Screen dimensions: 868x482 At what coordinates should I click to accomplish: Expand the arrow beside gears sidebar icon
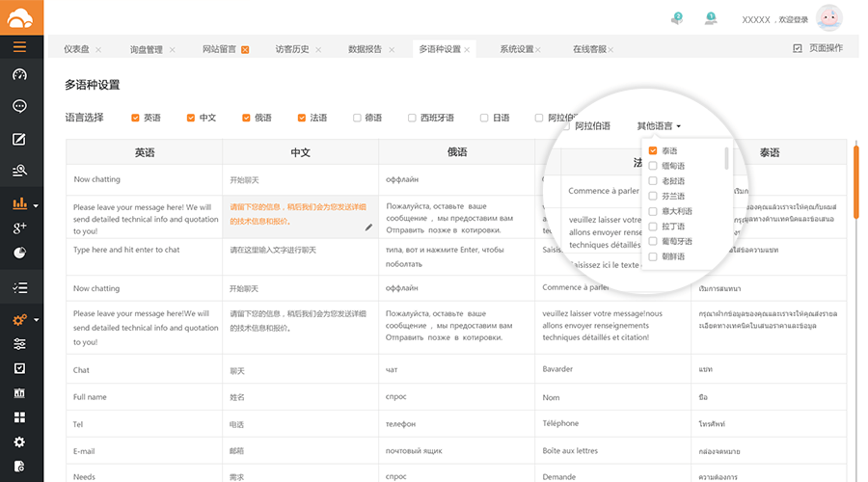[x=36, y=320]
